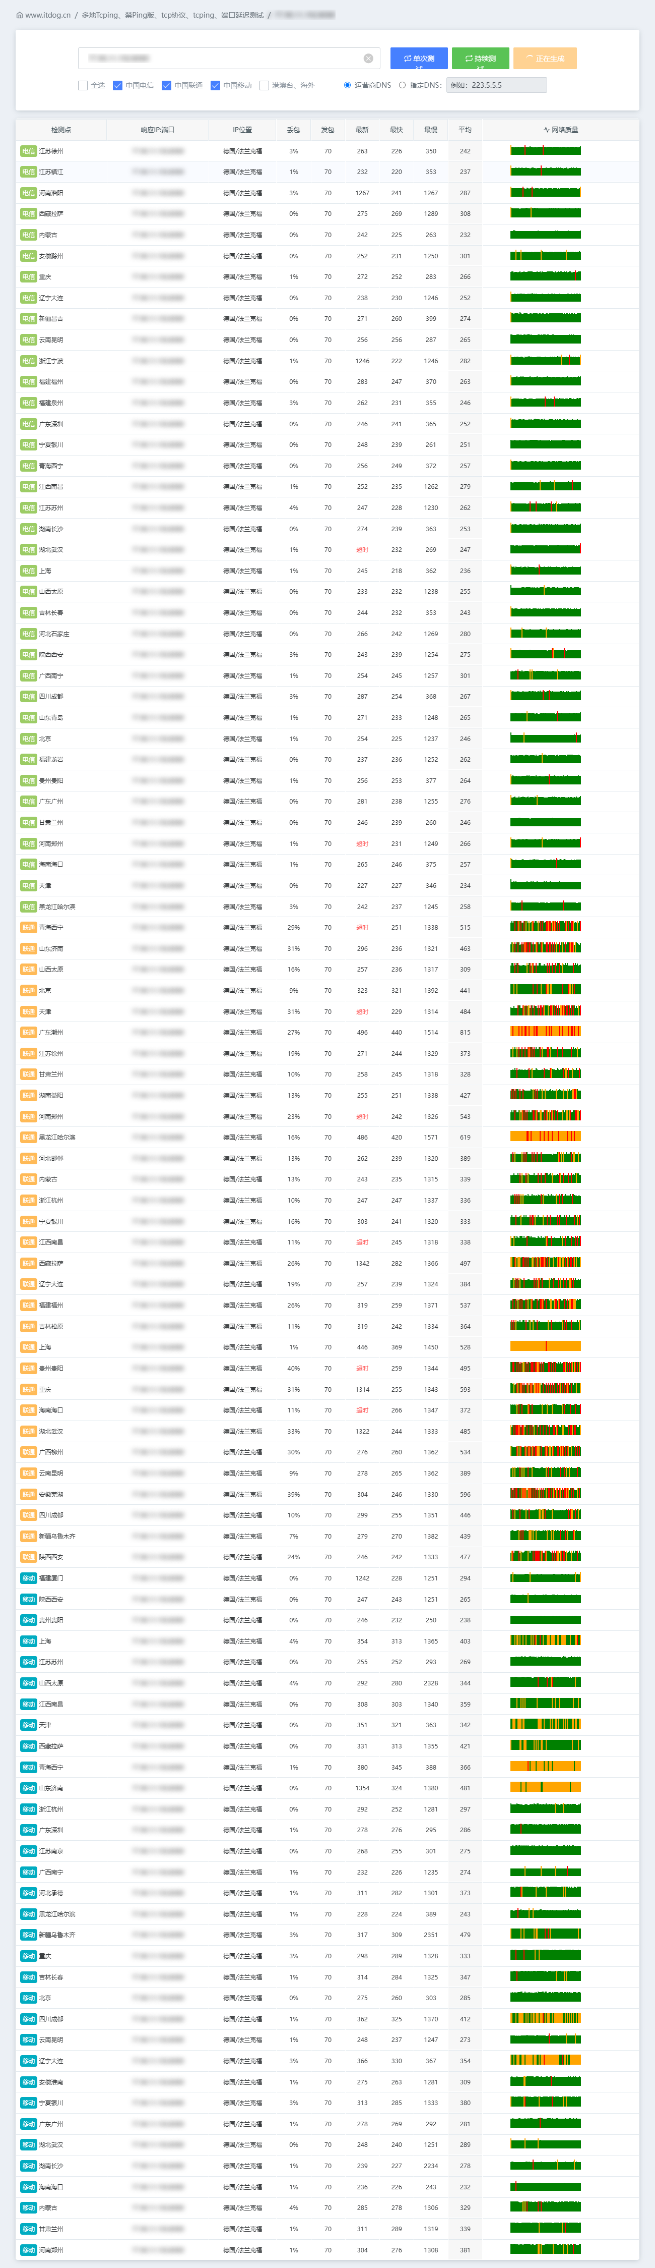Image resolution: width=655 pixels, height=2268 pixels.
Task: Click average 815 in 联通 广东潮州 row
Action: [x=465, y=1033]
